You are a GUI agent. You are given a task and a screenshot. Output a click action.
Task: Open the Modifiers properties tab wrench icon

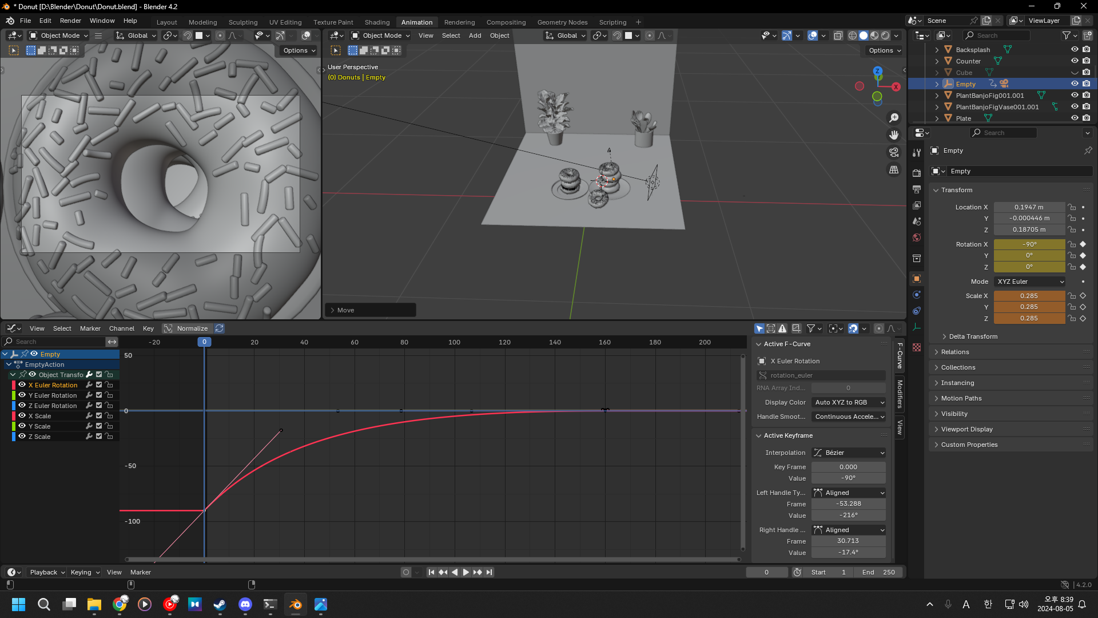pos(917,153)
